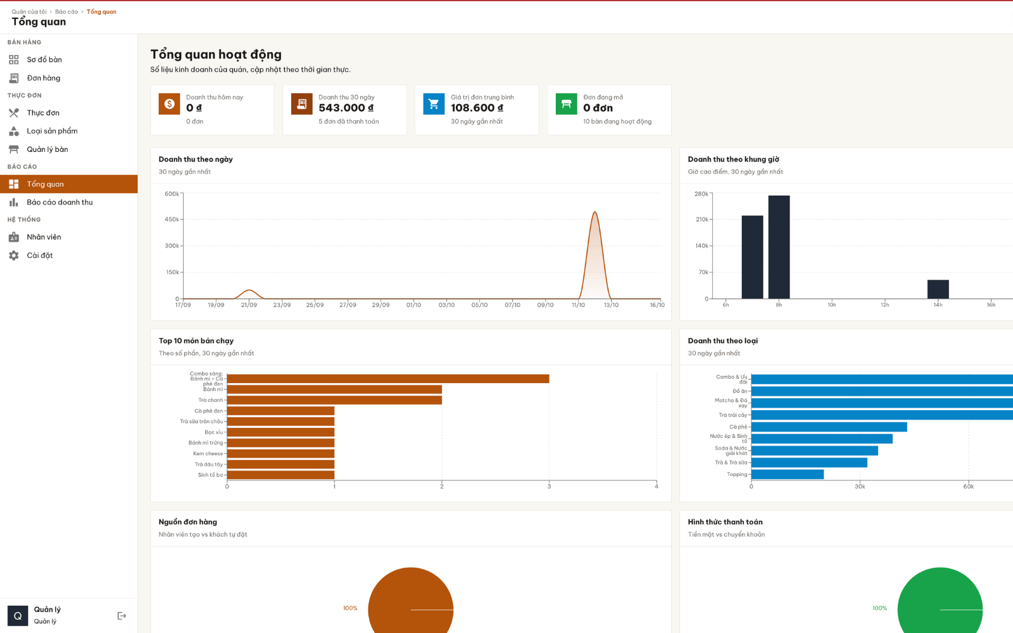The image size is (1013, 633).
Task: Click the Cài đặt gear icon
Action: pyautogui.click(x=14, y=256)
